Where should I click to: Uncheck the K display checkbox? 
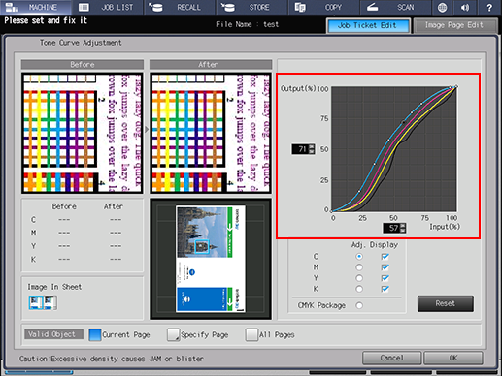coord(385,289)
